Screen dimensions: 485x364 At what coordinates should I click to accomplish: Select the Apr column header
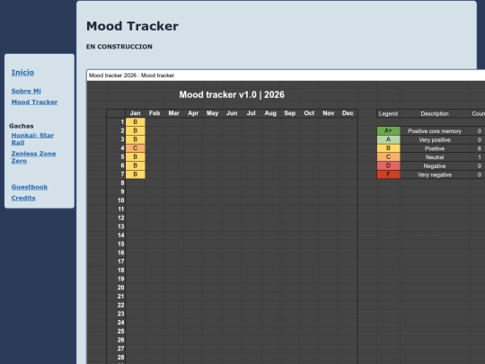[x=193, y=113]
